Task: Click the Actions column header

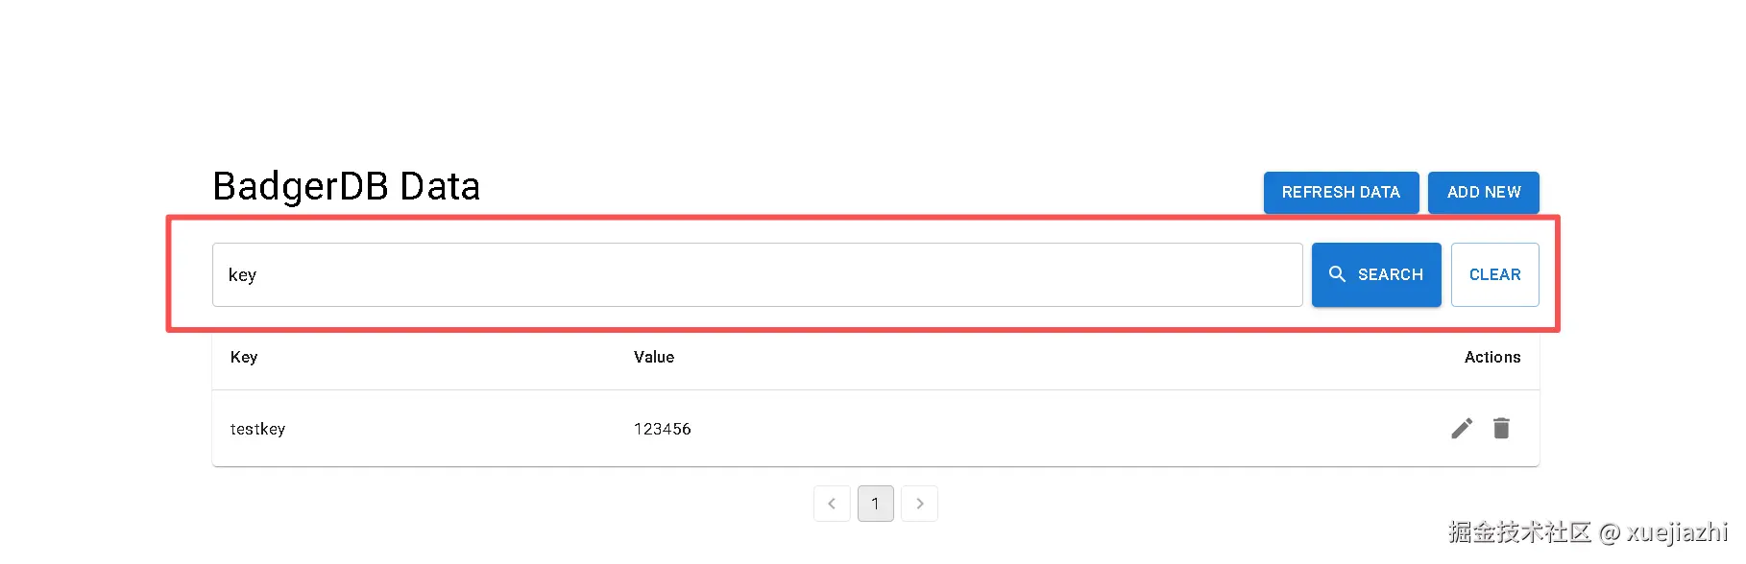Action: 1491,357
